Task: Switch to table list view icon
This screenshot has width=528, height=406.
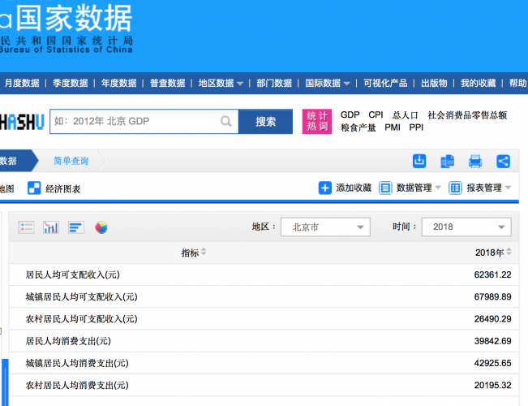Action: (27, 227)
